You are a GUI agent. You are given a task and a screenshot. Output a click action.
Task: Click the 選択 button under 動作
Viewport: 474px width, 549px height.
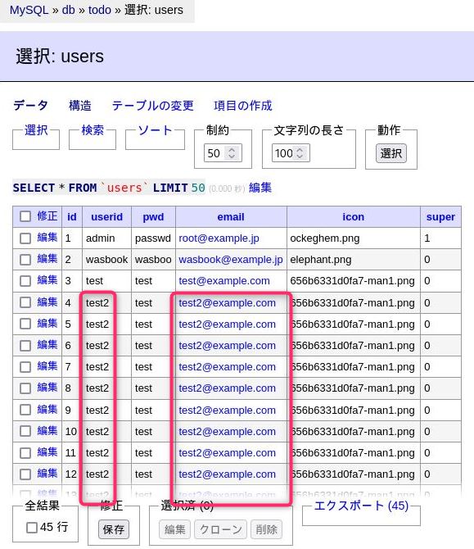[391, 153]
